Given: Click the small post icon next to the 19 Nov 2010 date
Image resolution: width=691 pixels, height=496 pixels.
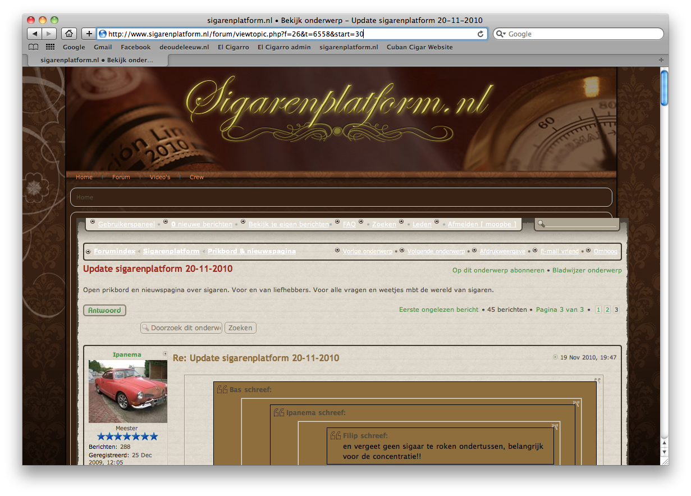Looking at the screenshot, I should pos(556,357).
